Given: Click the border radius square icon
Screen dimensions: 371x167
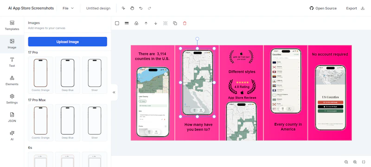Looking at the screenshot, I should [x=117, y=23].
